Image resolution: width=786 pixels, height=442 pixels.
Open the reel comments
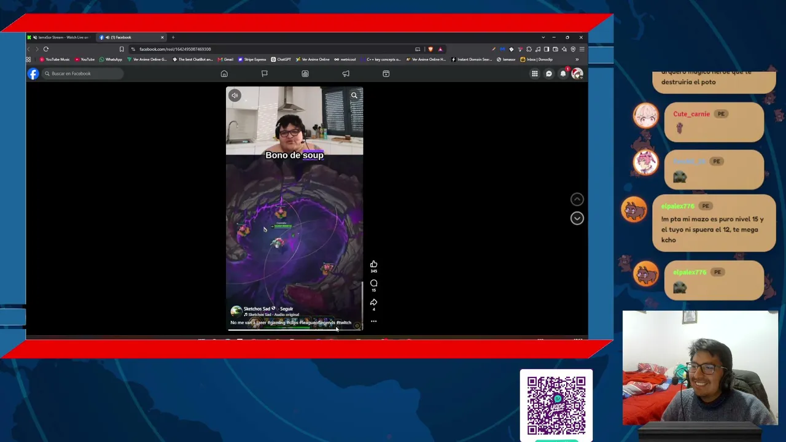[x=373, y=284]
